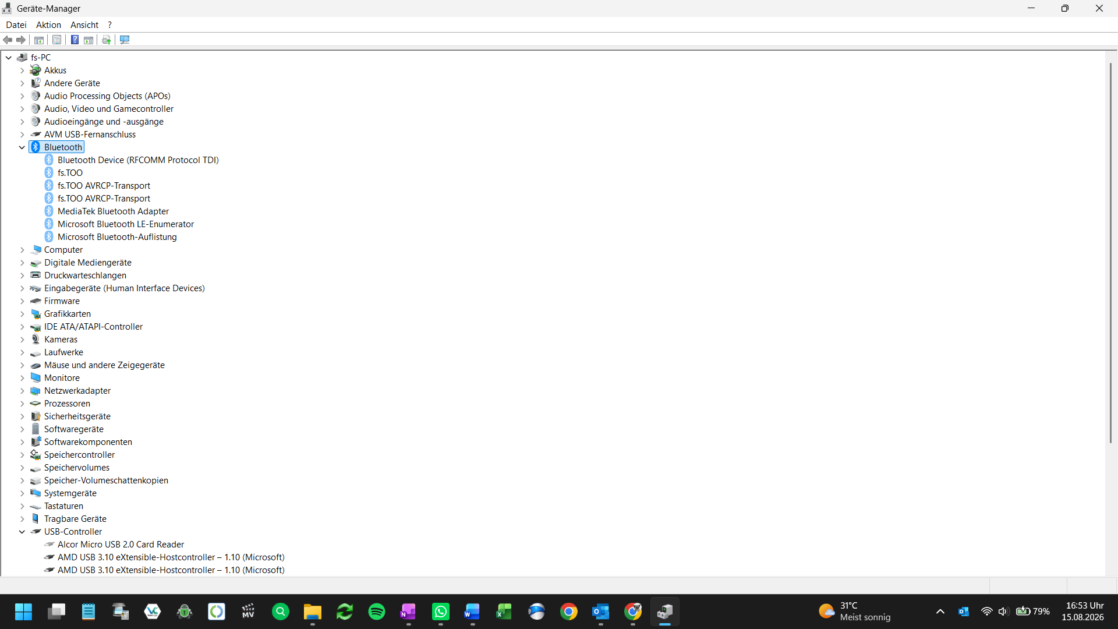
Task: Click the Prozessoren category icon
Action: (36, 403)
